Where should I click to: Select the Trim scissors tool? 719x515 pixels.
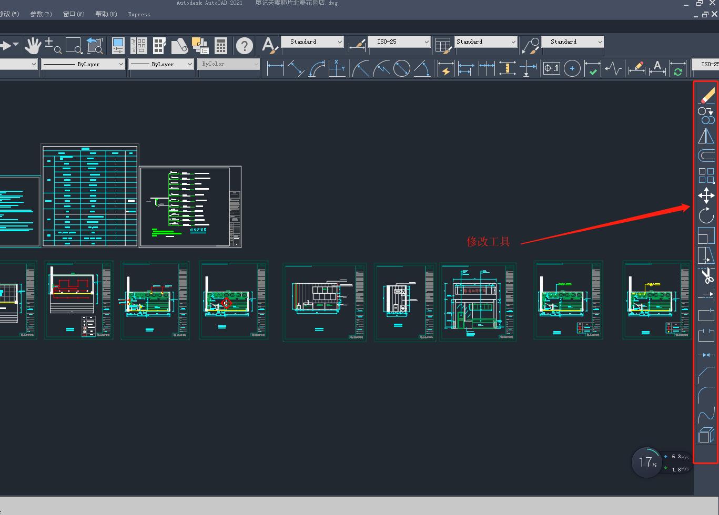coord(706,275)
